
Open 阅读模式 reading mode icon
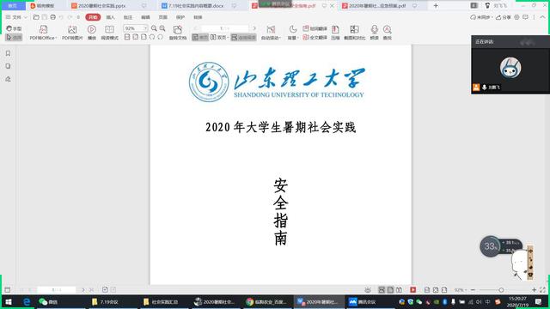pyautogui.click(x=109, y=33)
